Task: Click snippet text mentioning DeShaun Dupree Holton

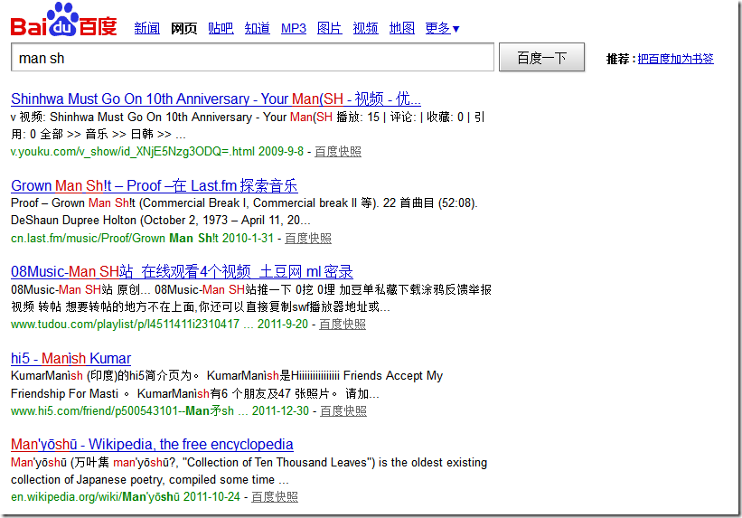Action: [160, 221]
